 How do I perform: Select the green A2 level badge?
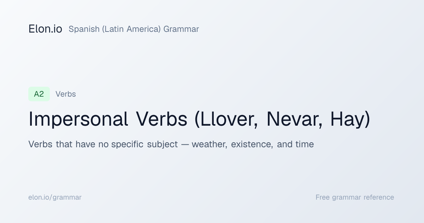tap(39, 94)
